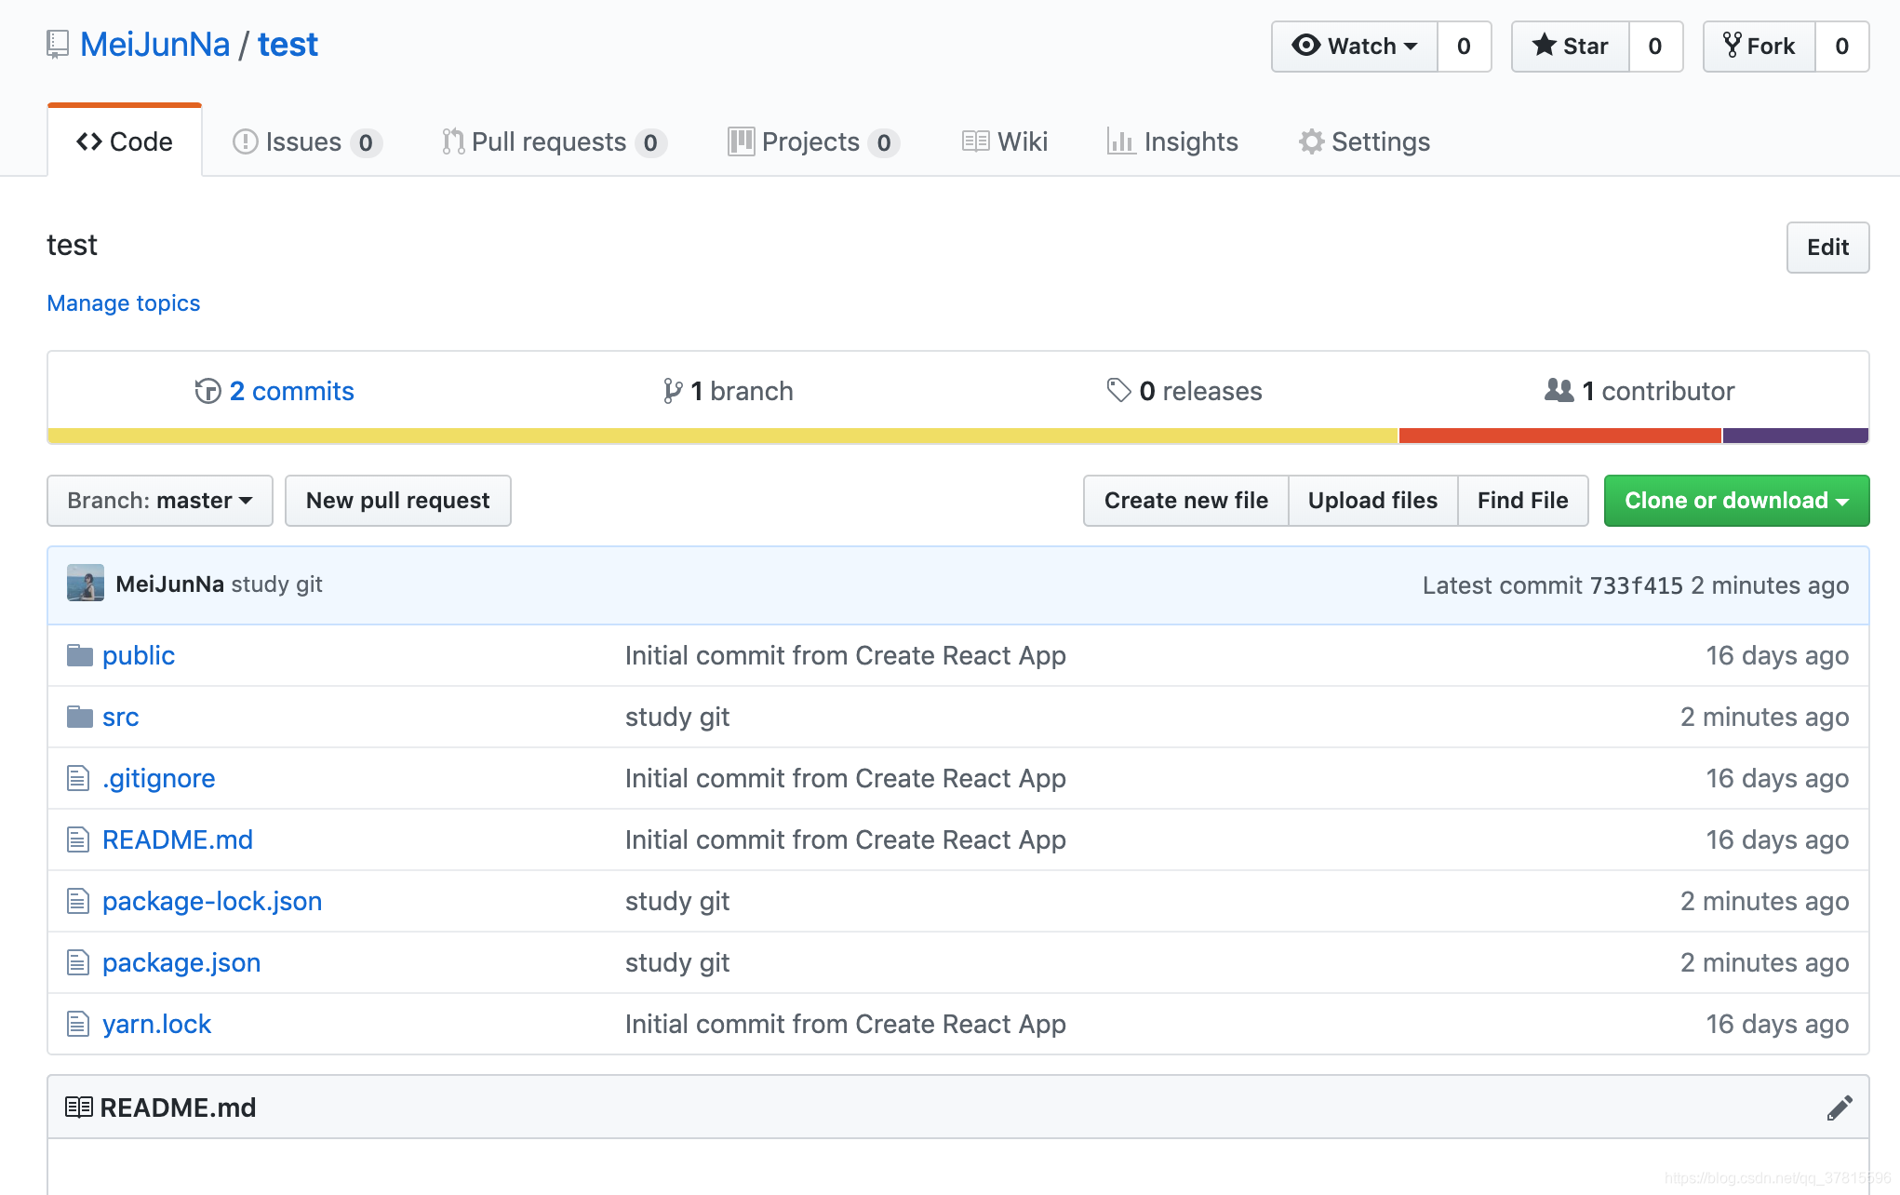View the 1 branch link
This screenshot has width=1900, height=1195.
(x=729, y=391)
